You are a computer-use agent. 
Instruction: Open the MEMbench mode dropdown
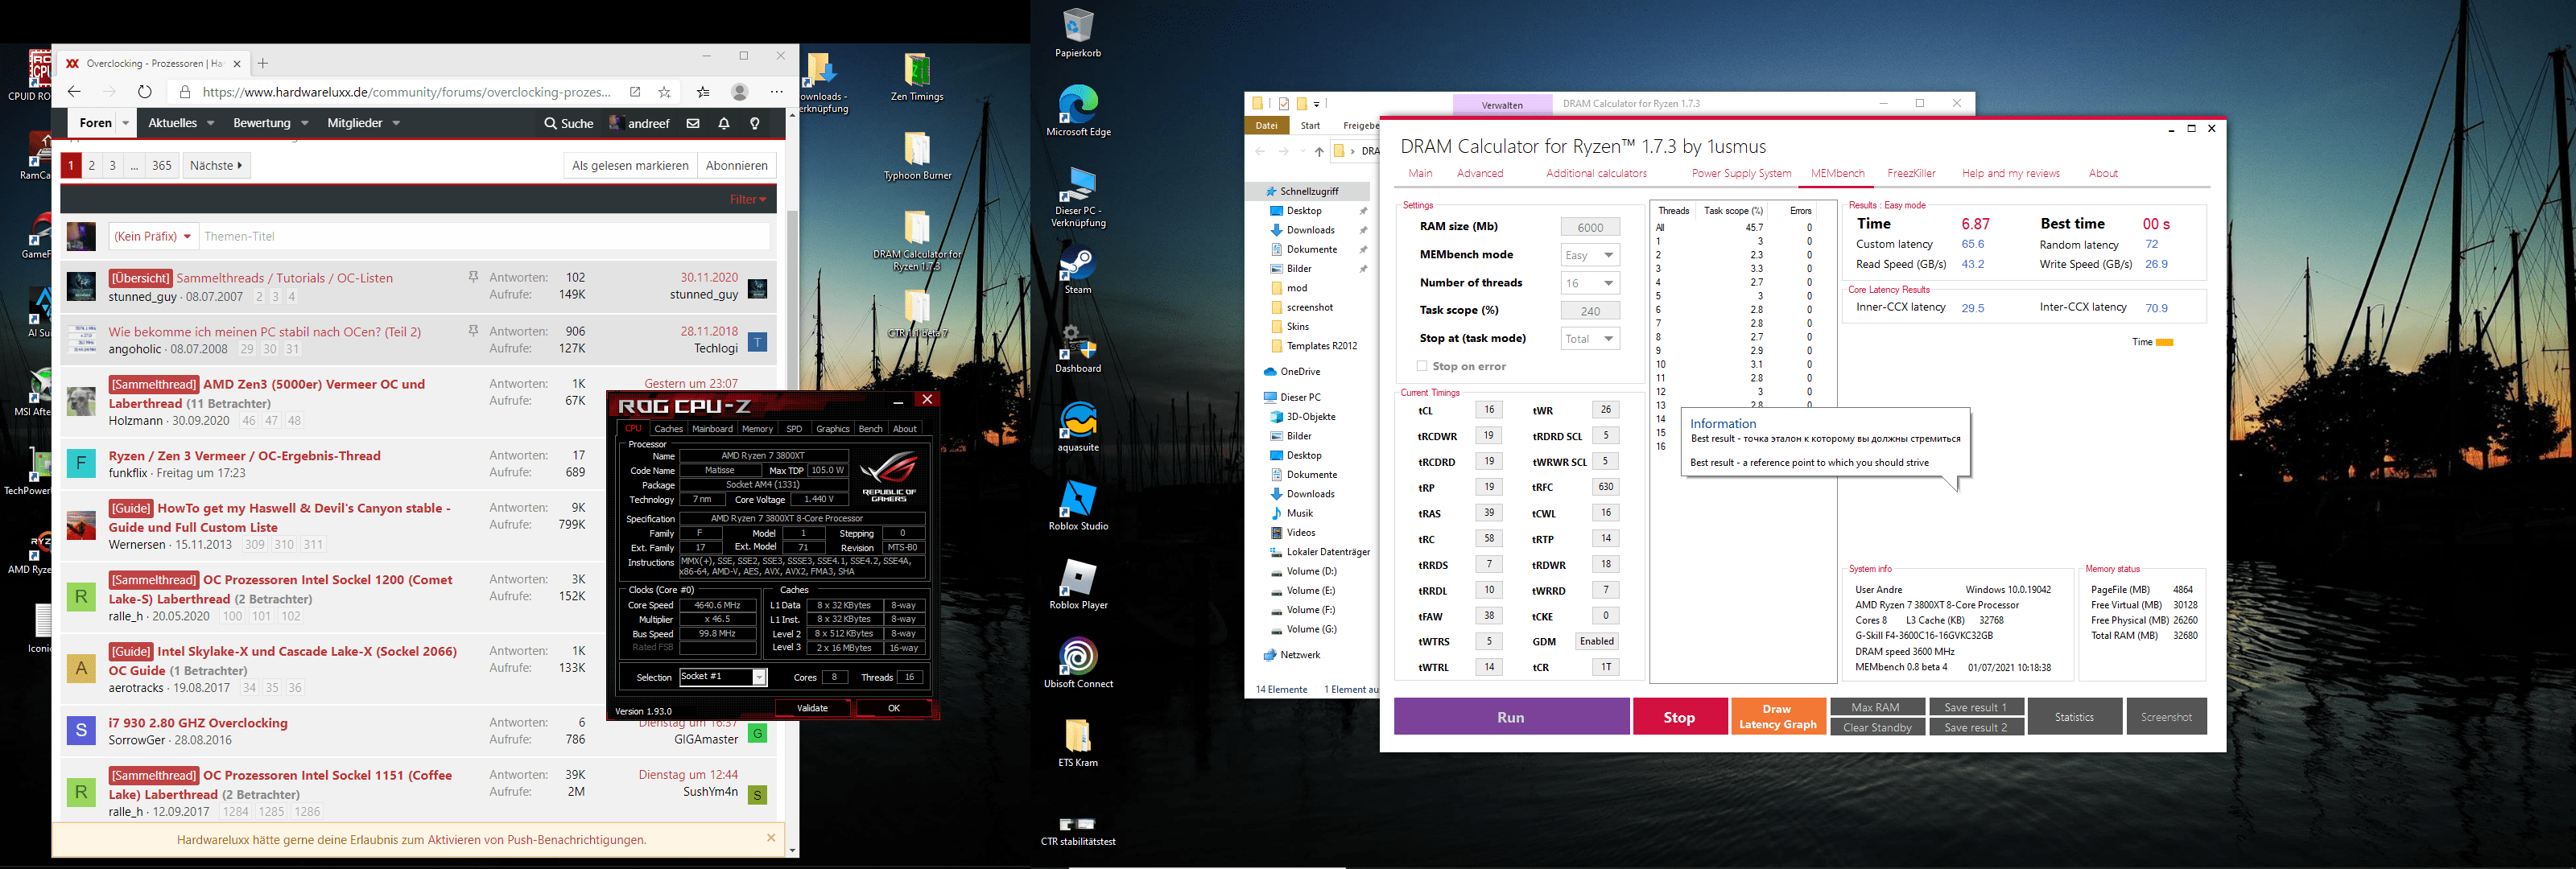pyautogui.click(x=1590, y=255)
